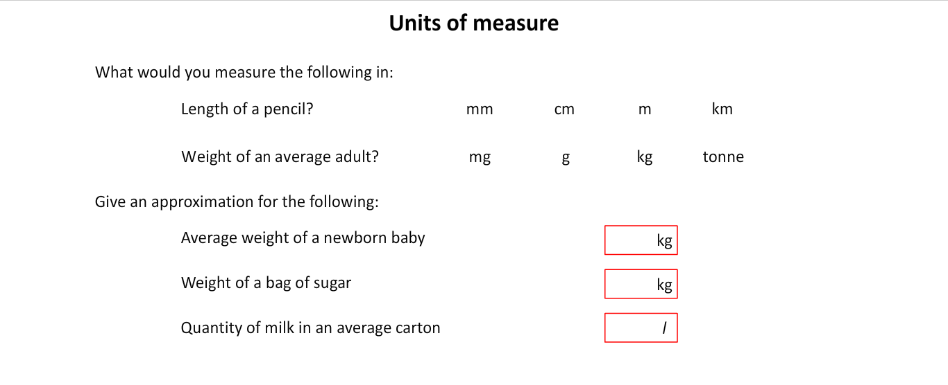
Task: Click the "Weight of a bag of sugar" label
Action: click(266, 283)
